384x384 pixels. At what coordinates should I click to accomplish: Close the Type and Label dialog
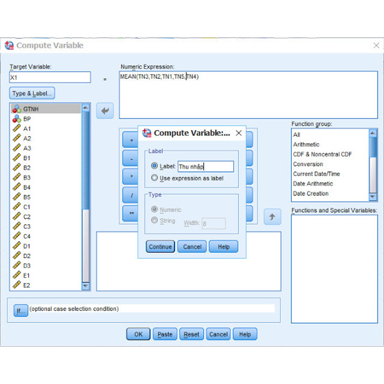tap(239, 133)
